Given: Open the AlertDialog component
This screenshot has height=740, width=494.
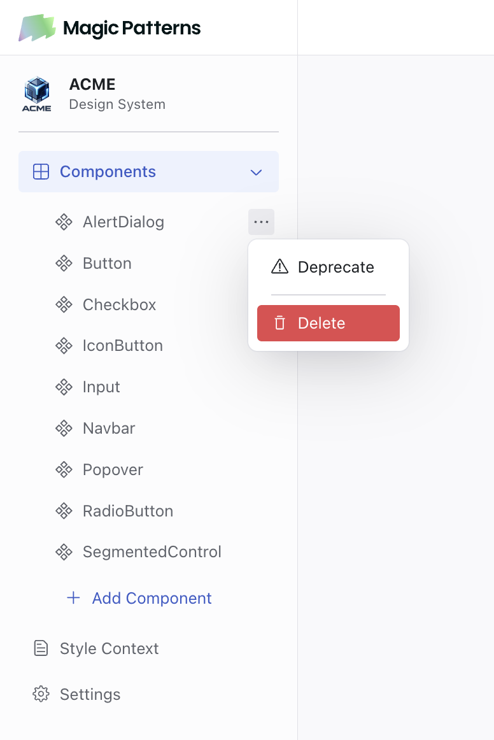Looking at the screenshot, I should coord(123,222).
